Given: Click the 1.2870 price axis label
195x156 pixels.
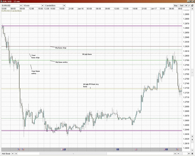Looking at the screenshot, I should [x=186, y=23].
